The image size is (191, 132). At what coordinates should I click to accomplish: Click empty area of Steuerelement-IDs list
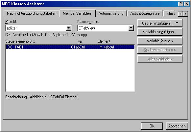[70, 70]
